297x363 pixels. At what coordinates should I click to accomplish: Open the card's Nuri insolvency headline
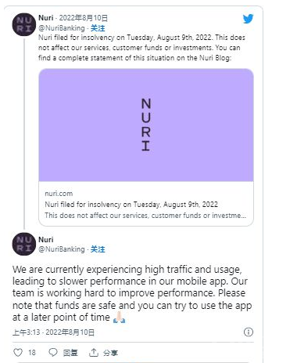point(131,205)
